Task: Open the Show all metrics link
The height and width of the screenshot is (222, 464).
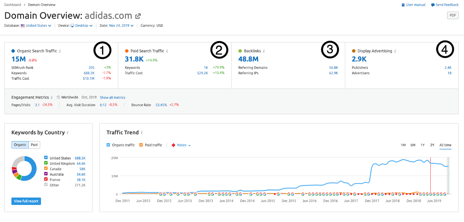Action: [113, 98]
